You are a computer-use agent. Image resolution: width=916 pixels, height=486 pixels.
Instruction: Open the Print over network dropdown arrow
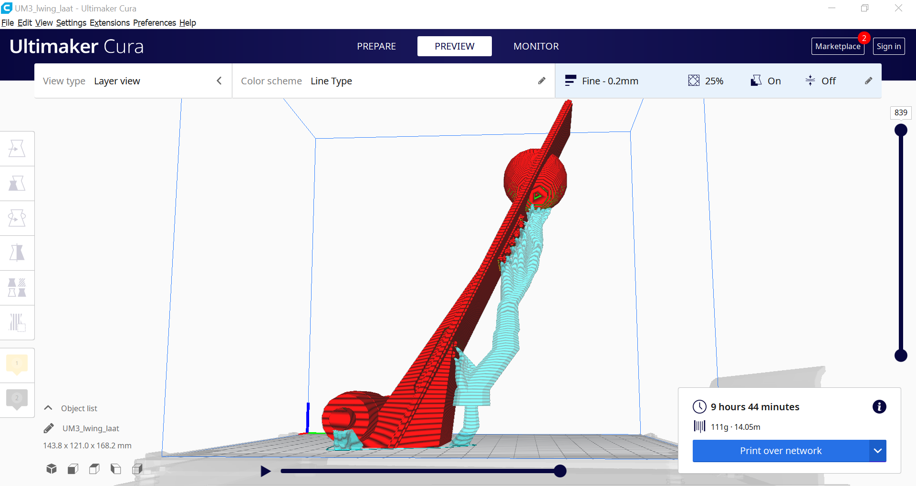pos(878,451)
